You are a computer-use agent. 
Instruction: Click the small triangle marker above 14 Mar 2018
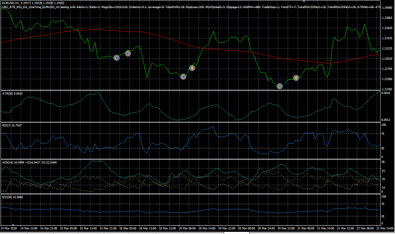click(13, 224)
